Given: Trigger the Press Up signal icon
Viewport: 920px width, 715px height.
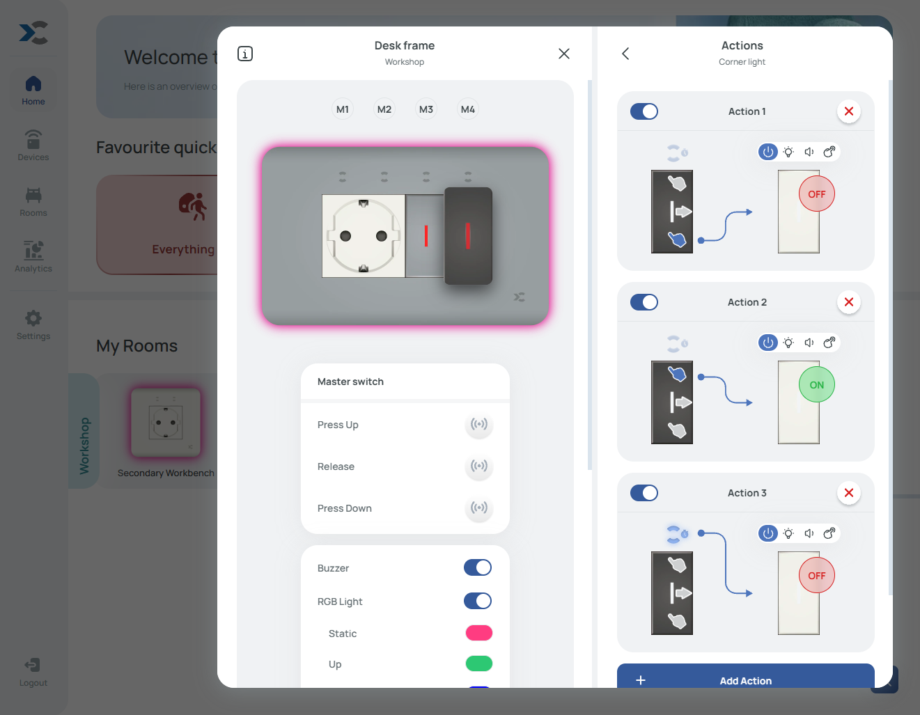Looking at the screenshot, I should 478,425.
